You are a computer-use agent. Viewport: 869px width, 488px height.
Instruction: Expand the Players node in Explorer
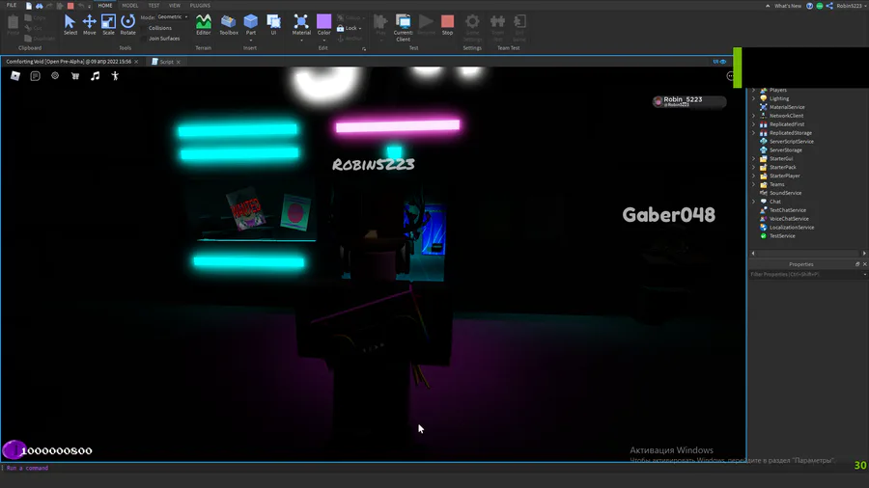(753, 90)
